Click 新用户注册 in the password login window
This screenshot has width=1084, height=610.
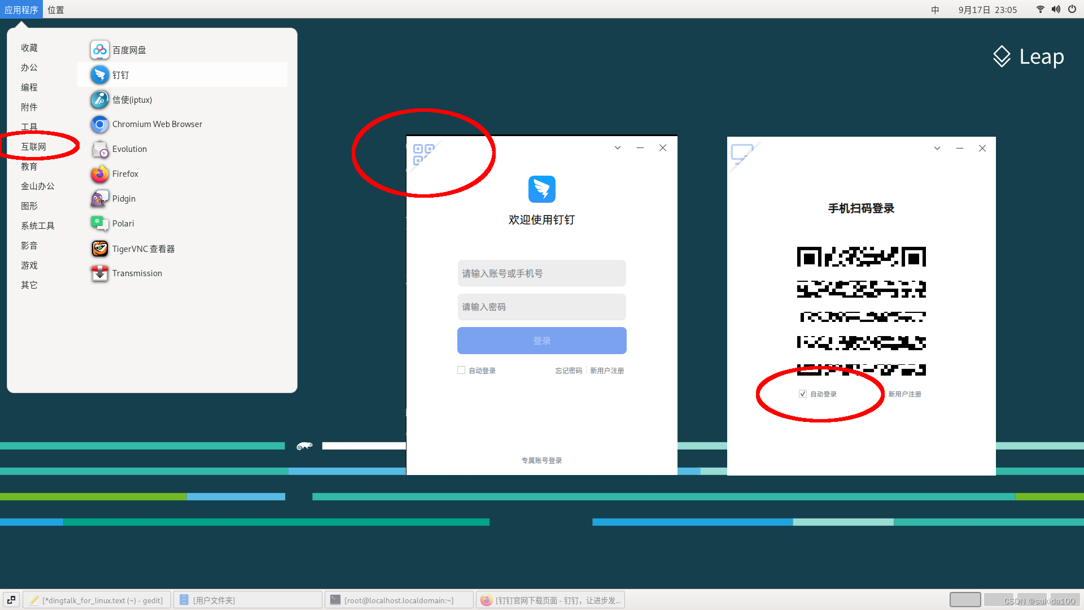pyautogui.click(x=607, y=371)
